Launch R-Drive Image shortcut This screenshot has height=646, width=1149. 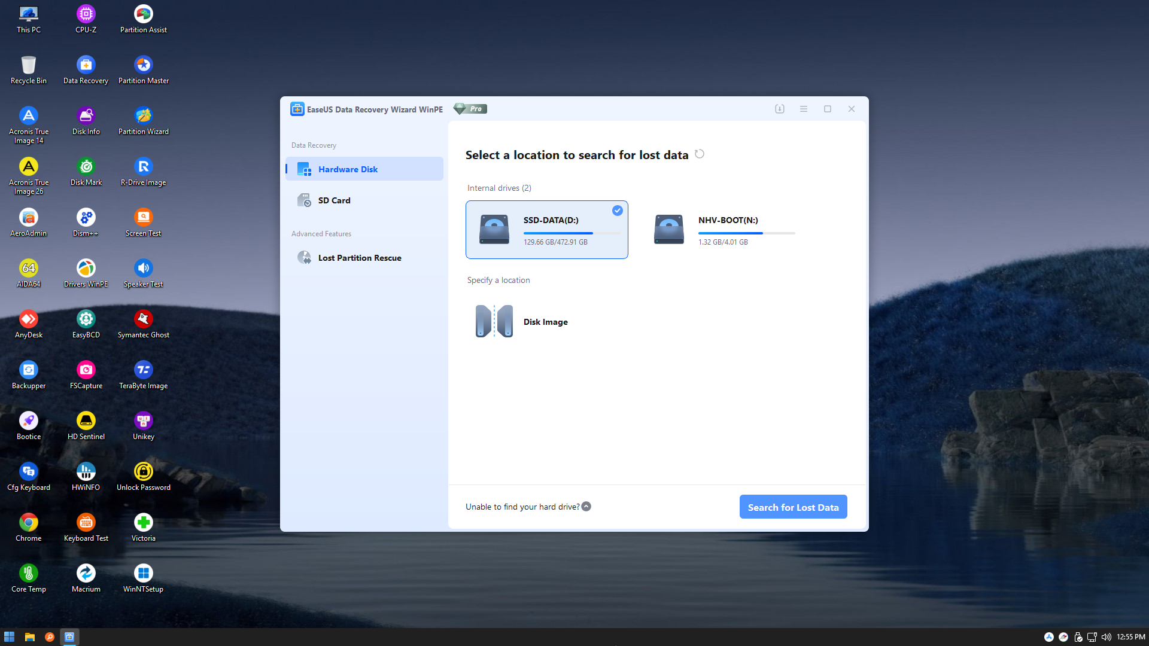tap(144, 172)
